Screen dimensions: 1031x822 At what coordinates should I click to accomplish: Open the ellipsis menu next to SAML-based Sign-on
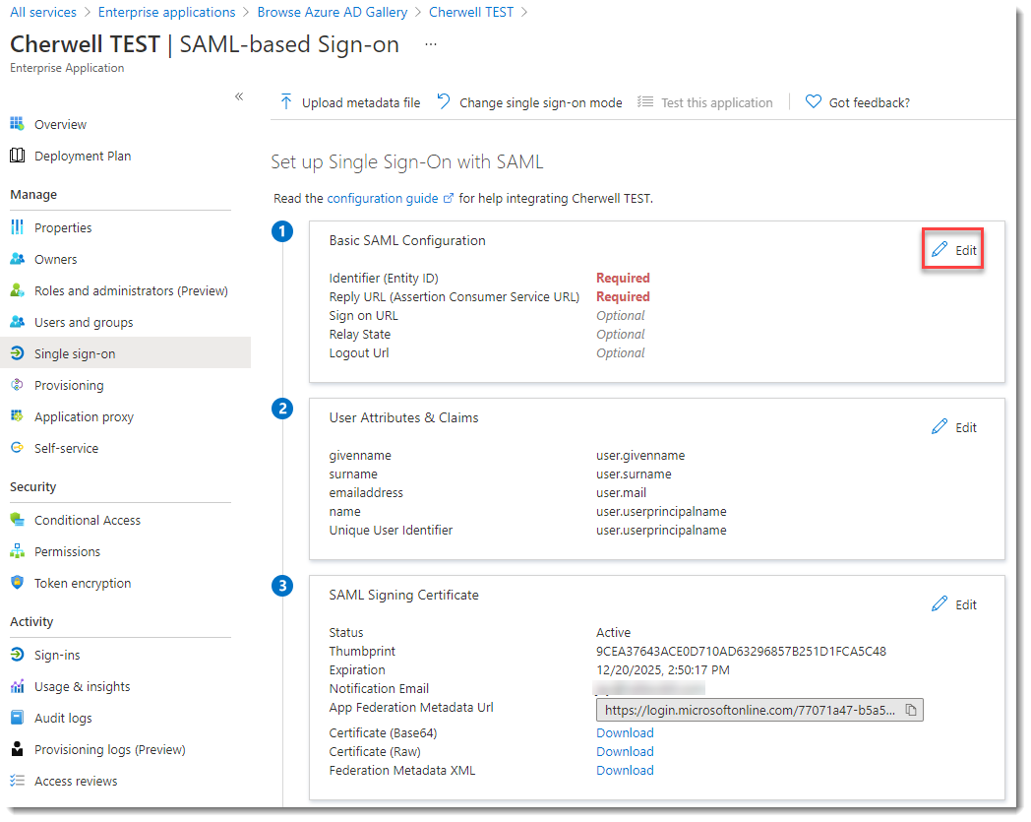(x=430, y=43)
